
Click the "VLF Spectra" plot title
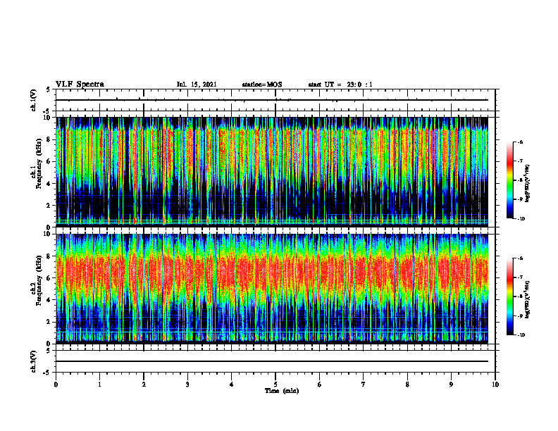[80, 85]
